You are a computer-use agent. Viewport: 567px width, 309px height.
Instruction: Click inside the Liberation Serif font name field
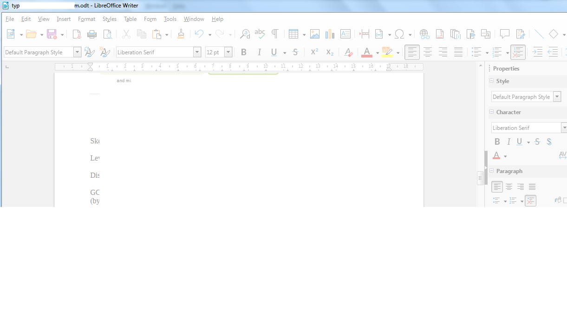tap(155, 52)
